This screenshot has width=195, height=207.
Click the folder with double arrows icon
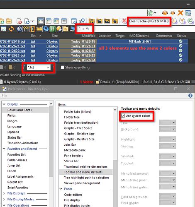click(9, 21)
